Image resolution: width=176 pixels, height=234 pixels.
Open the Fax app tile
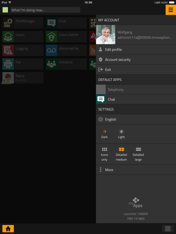[x=23, y=64]
